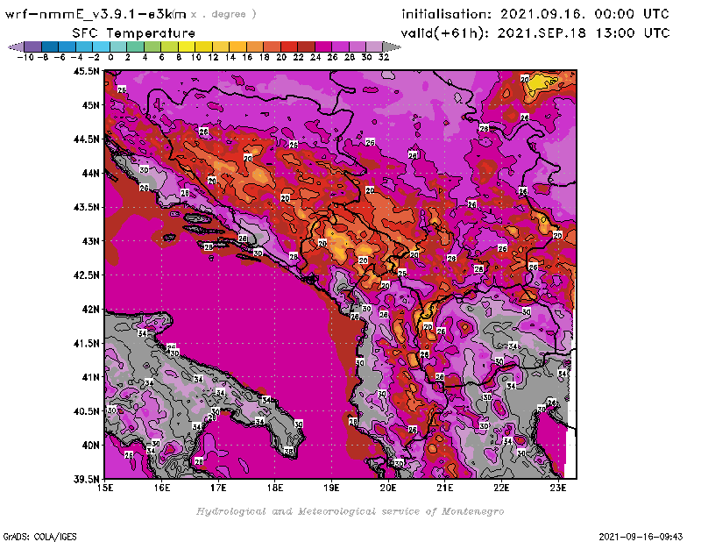Screen dimensions: 701x542
Task: Select the 'SFC Temperature' heading
Action: coord(134,33)
